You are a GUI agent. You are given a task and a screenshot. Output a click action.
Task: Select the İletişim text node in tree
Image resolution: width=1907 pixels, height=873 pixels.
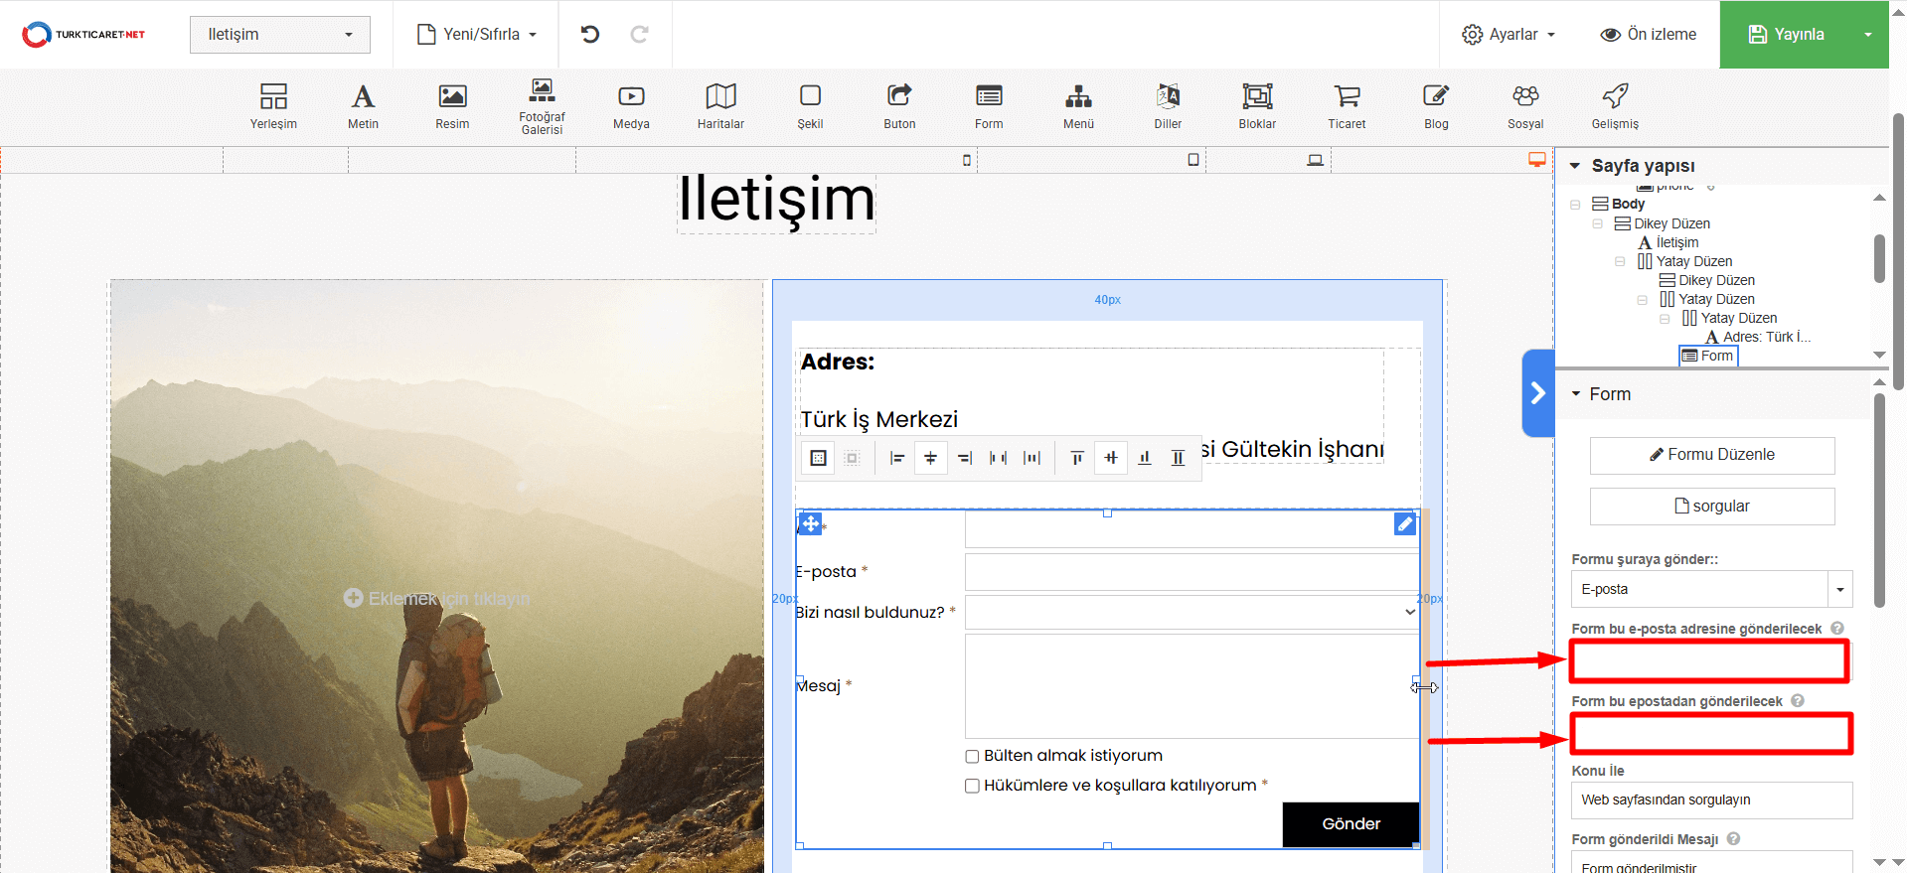[x=1677, y=242]
